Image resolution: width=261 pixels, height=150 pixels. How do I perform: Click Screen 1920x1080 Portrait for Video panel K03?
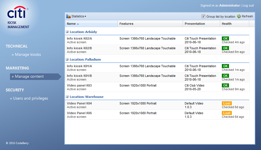138,85
